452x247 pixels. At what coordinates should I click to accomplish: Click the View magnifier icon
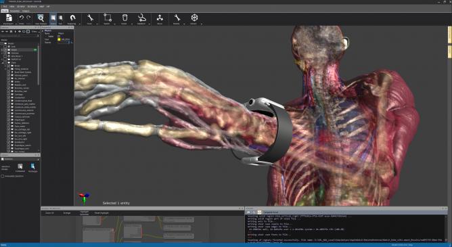click(41, 18)
